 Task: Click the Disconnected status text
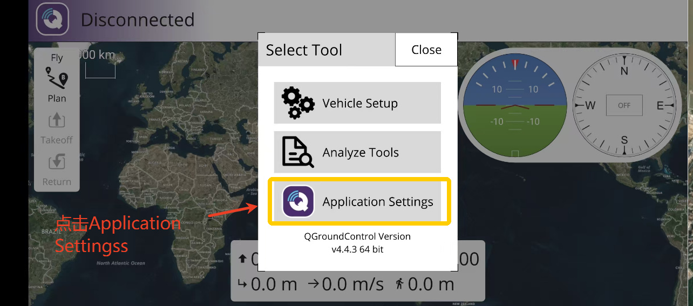click(x=138, y=20)
